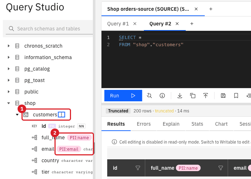Click the customers table icon

(x=26, y=115)
